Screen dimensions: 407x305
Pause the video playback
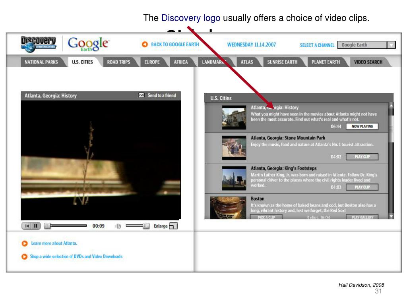click(x=36, y=226)
